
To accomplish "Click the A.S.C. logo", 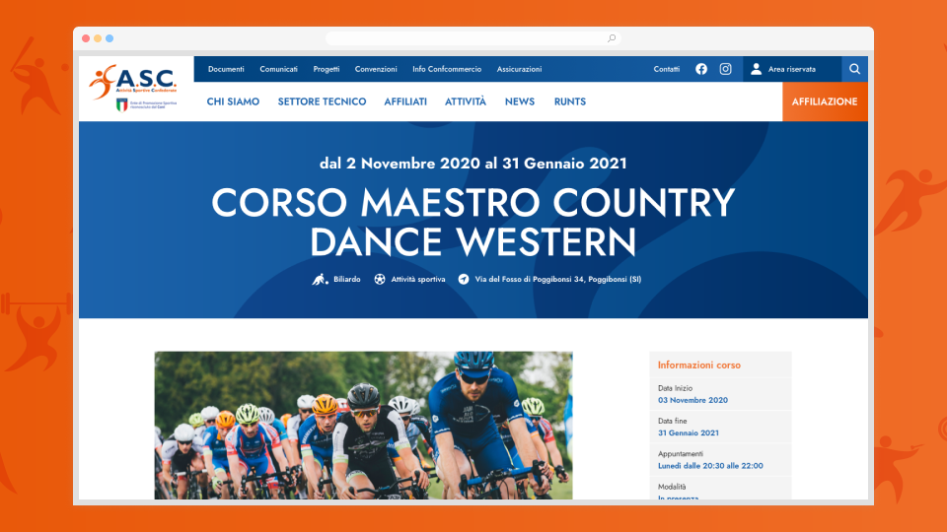I will coord(133,88).
